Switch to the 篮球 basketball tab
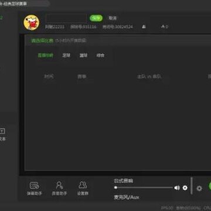Image resolution: width=211 pixels, height=211 pixels. tap(83, 56)
